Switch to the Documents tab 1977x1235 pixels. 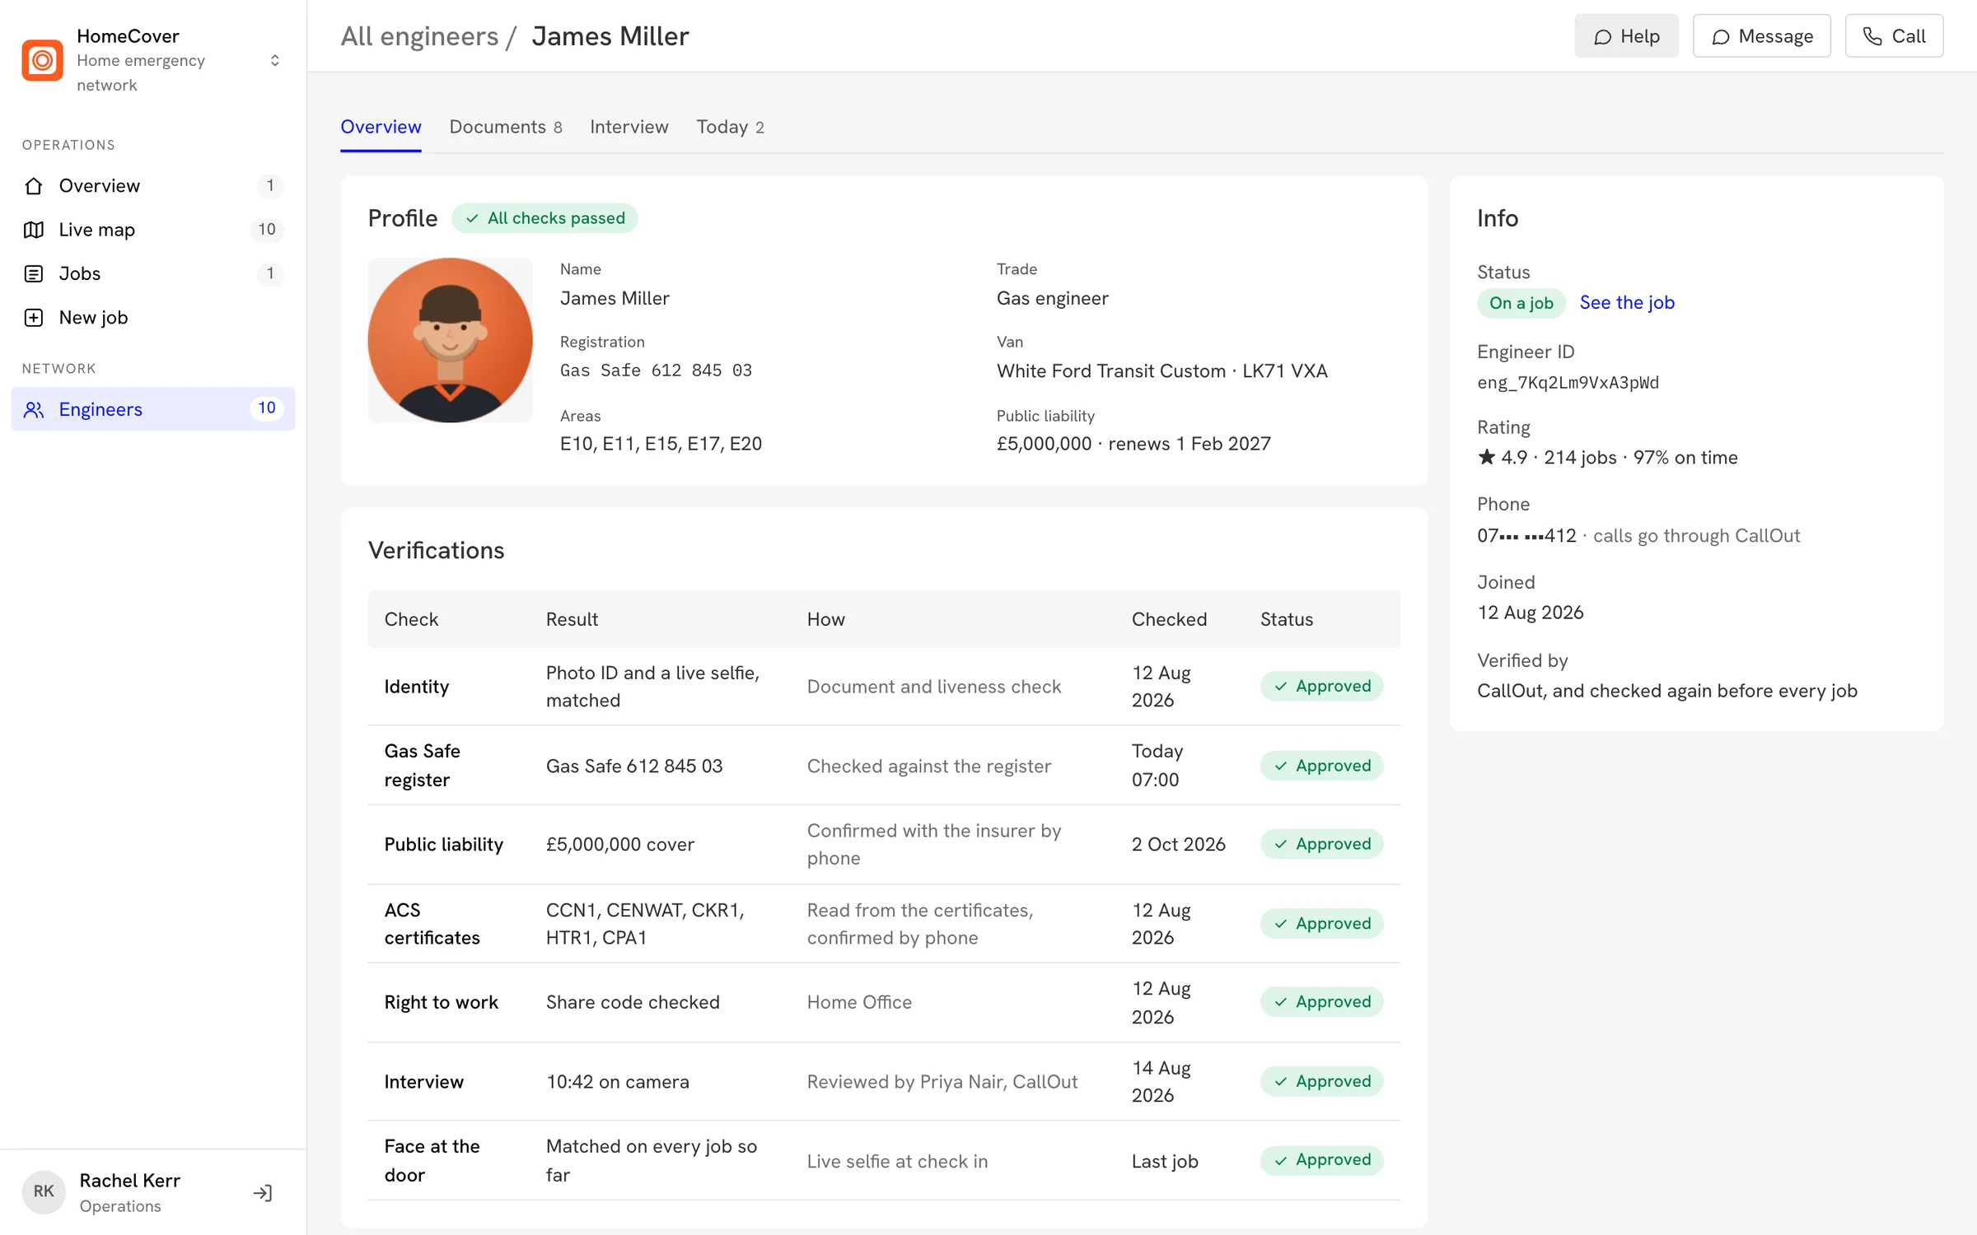click(x=505, y=127)
